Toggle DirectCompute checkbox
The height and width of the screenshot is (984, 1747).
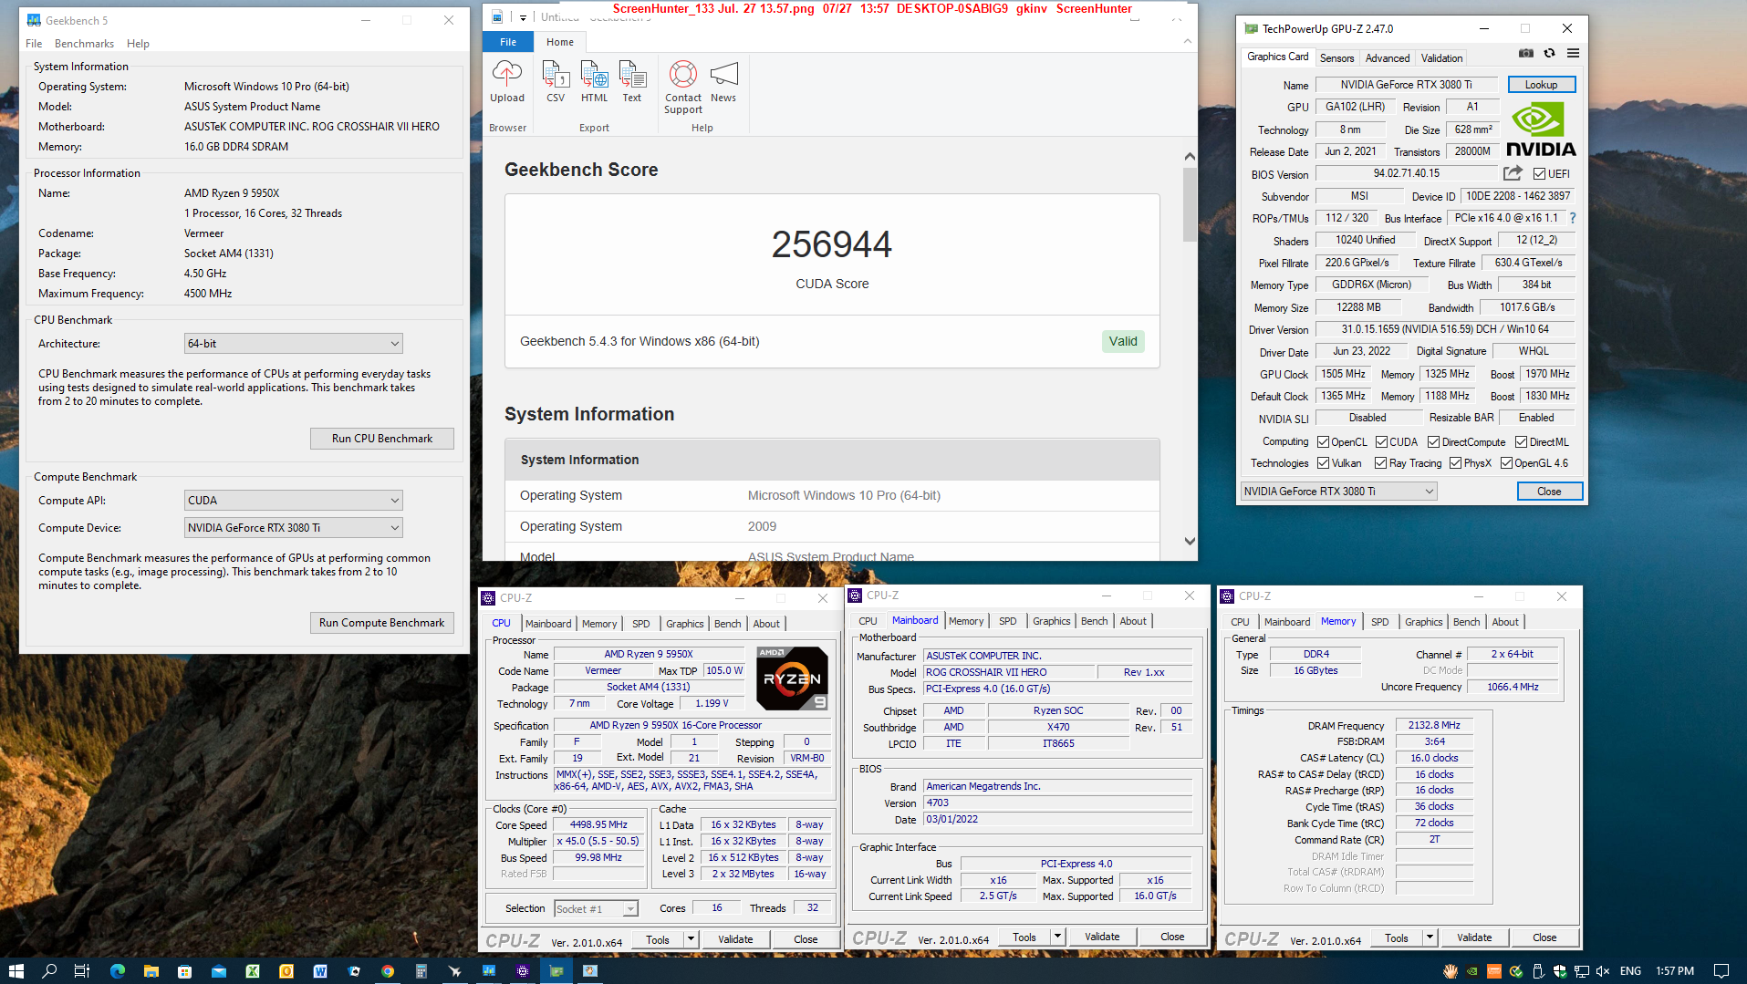pyautogui.click(x=1433, y=441)
